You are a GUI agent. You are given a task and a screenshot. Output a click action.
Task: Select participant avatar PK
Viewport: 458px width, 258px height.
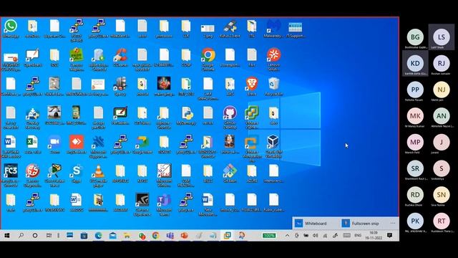(x=415, y=221)
